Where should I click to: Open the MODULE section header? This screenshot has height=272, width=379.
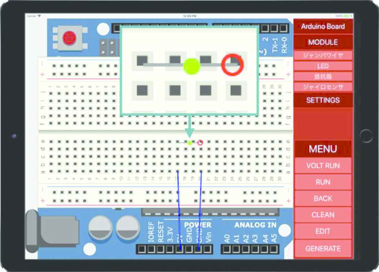coord(323,42)
